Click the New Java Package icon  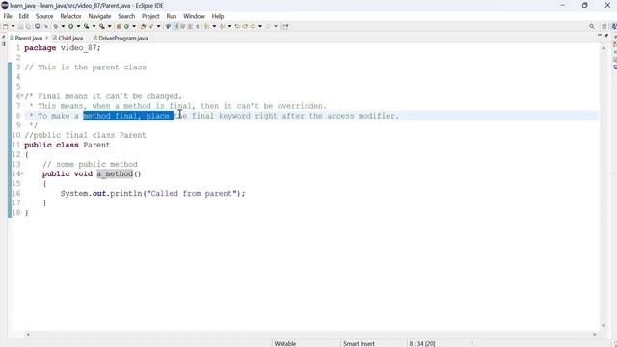click(119, 26)
